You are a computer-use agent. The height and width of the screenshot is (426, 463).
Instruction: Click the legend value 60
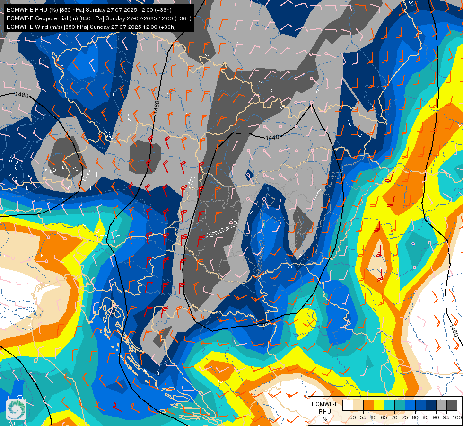[374, 417]
